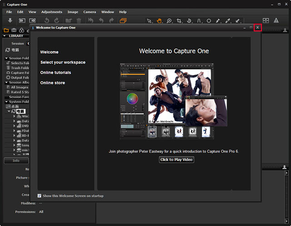Click the Exposure warning triangle icon
The image size is (291, 226).
(x=276, y=20)
